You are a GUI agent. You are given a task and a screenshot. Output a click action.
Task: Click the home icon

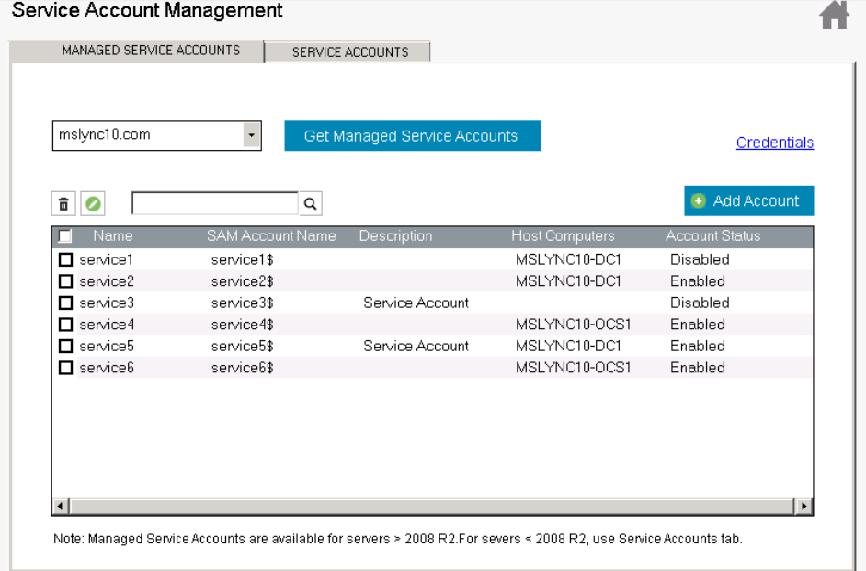tap(834, 16)
